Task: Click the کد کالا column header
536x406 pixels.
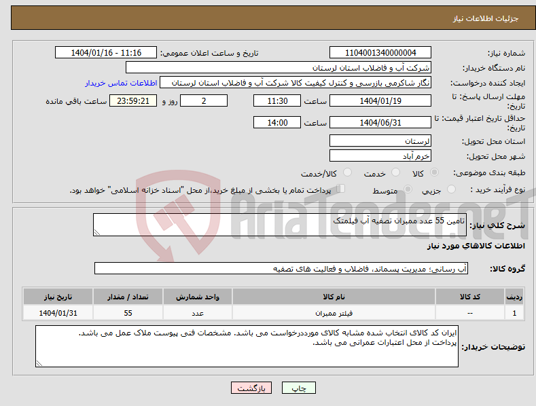Action: 470,297
